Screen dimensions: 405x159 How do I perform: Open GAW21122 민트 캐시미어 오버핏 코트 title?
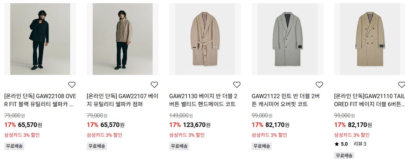tap(286, 100)
